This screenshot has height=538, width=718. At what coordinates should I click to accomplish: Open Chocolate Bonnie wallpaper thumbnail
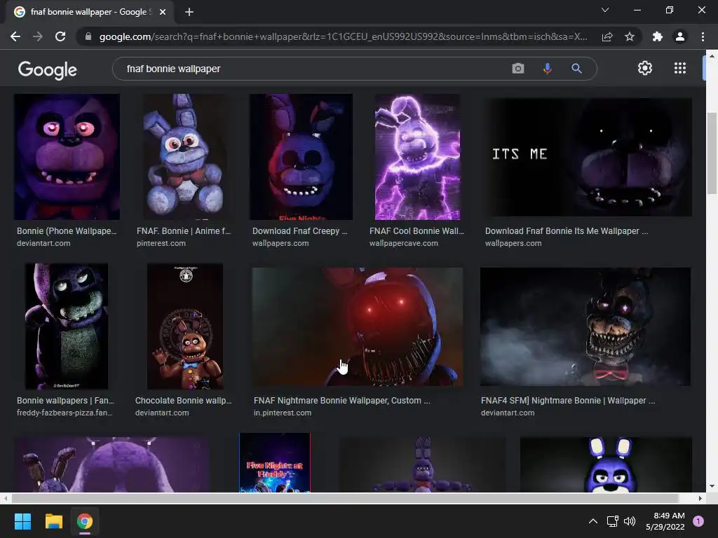coord(185,326)
